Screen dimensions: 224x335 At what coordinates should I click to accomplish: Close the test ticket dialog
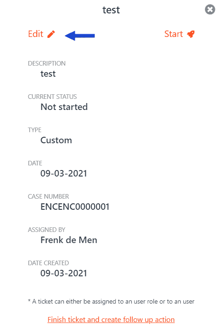coord(210,9)
